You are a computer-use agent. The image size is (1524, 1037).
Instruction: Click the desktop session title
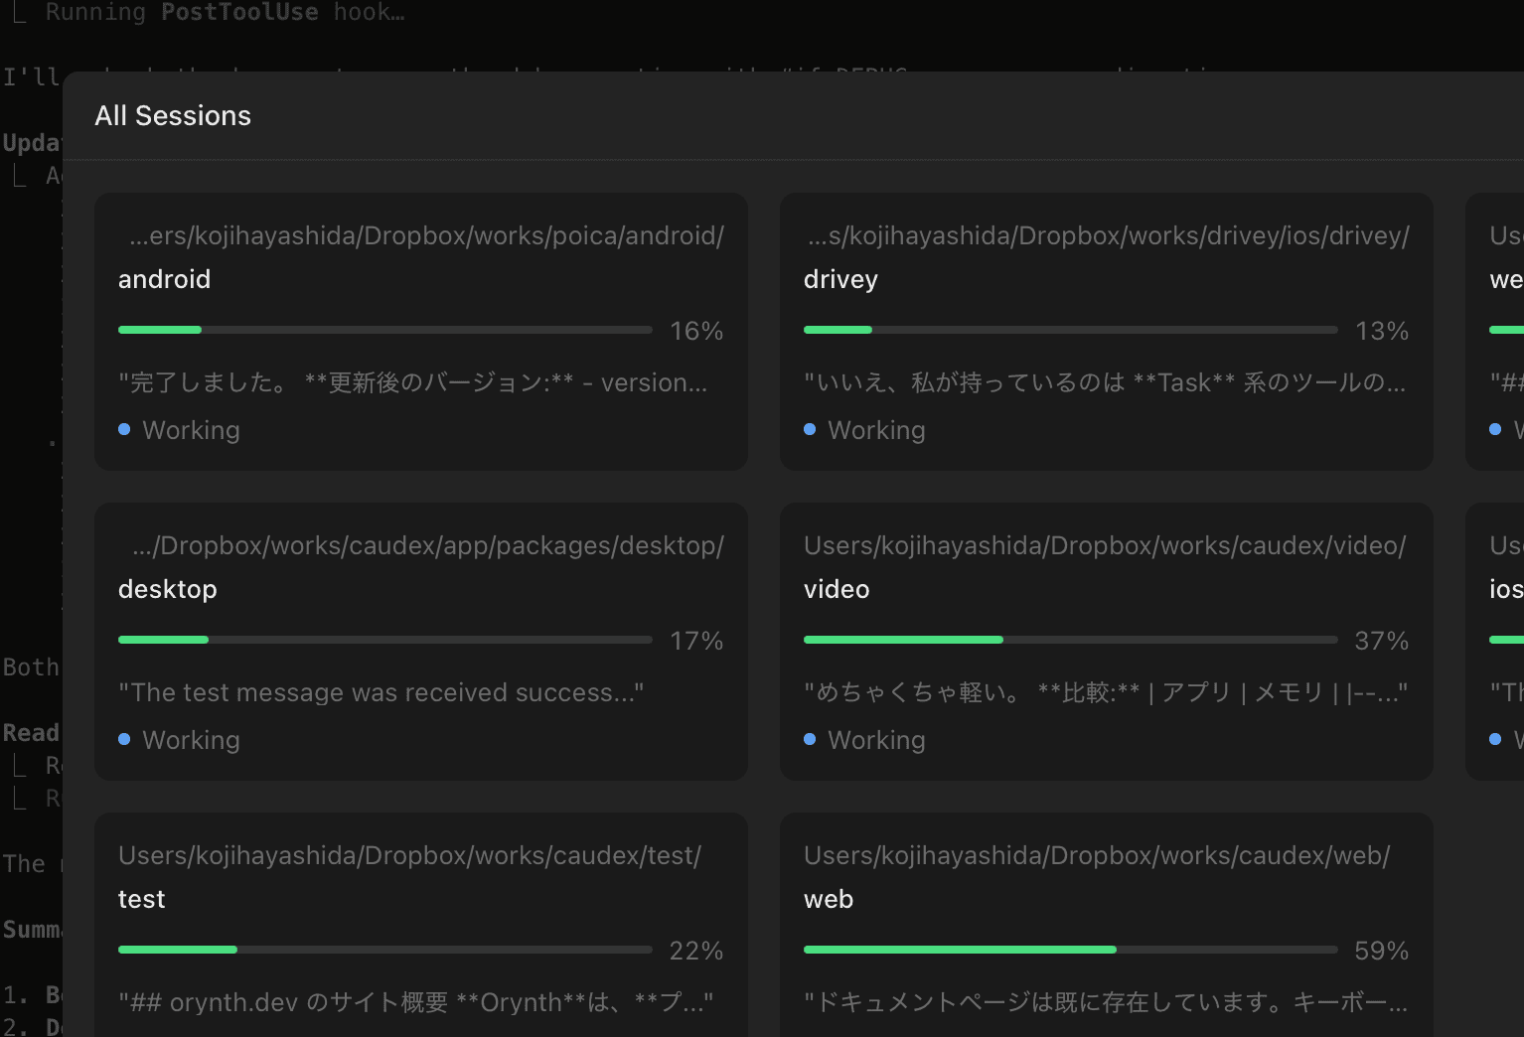click(167, 588)
